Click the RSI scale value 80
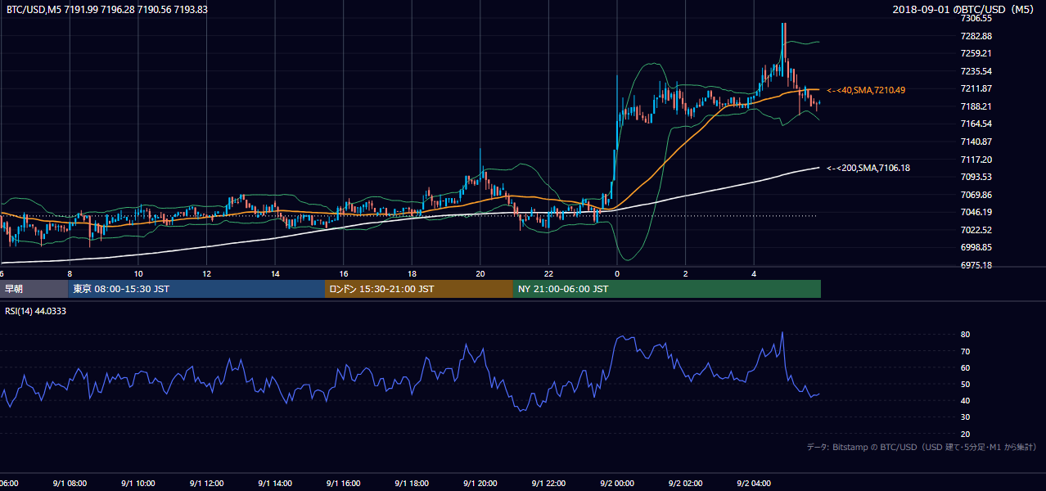 [966, 335]
